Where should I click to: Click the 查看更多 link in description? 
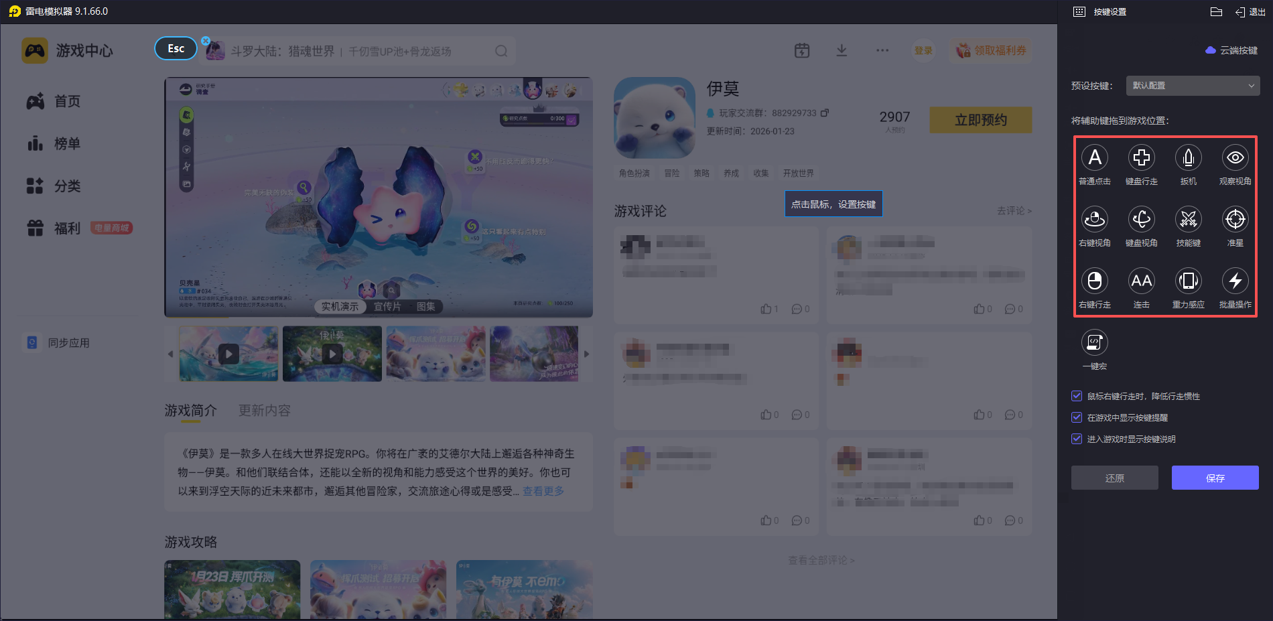[543, 491]
